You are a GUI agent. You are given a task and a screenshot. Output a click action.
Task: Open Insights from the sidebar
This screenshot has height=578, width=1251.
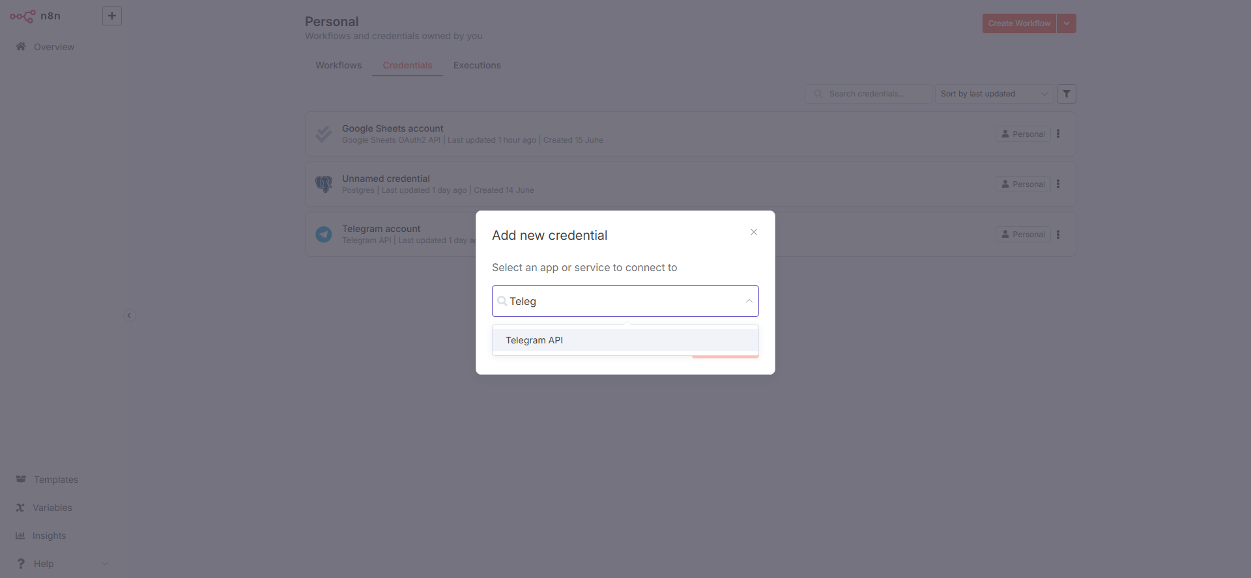[49, 536]
